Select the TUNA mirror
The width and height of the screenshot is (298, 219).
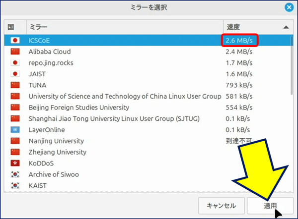(x=148, y=85)
